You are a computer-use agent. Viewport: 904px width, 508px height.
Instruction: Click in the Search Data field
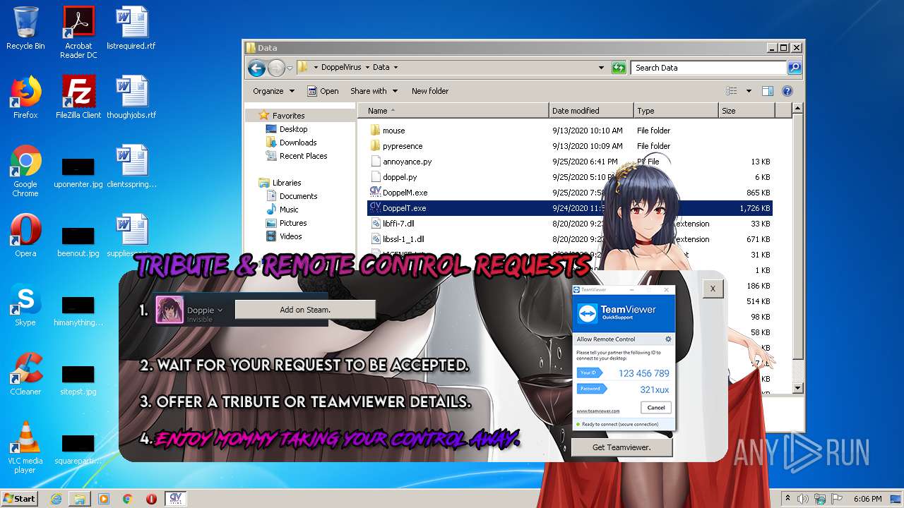point(708,68)
